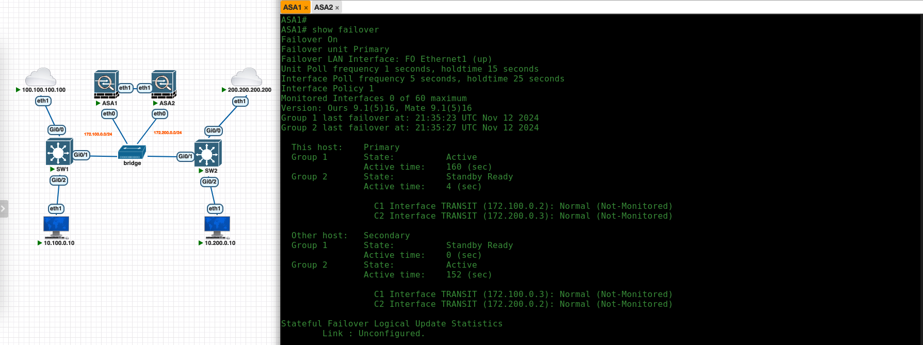This screenshot has width=923, height=345.
Task: Select the SW2 switch icon
Action: tap(207, 154)
